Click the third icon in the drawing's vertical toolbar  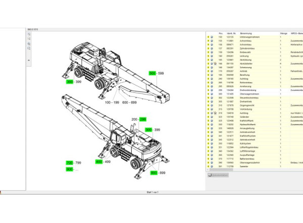coord(29,44)
